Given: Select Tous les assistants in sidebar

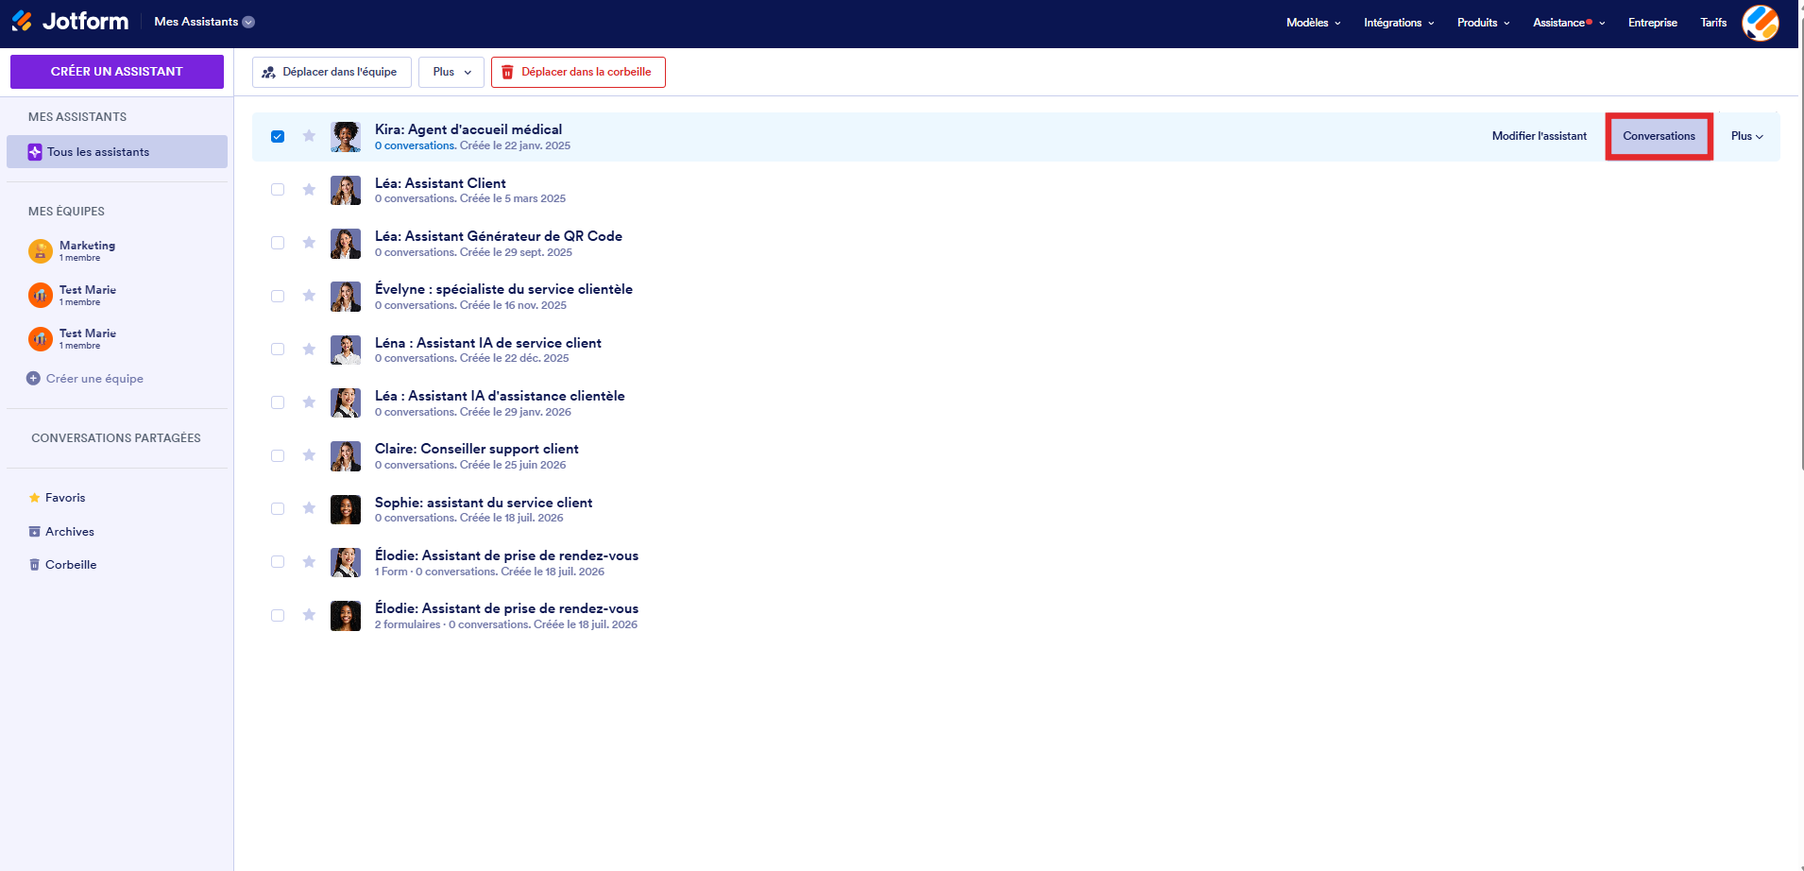Looking at the screenshot, I should pos(117,152).
